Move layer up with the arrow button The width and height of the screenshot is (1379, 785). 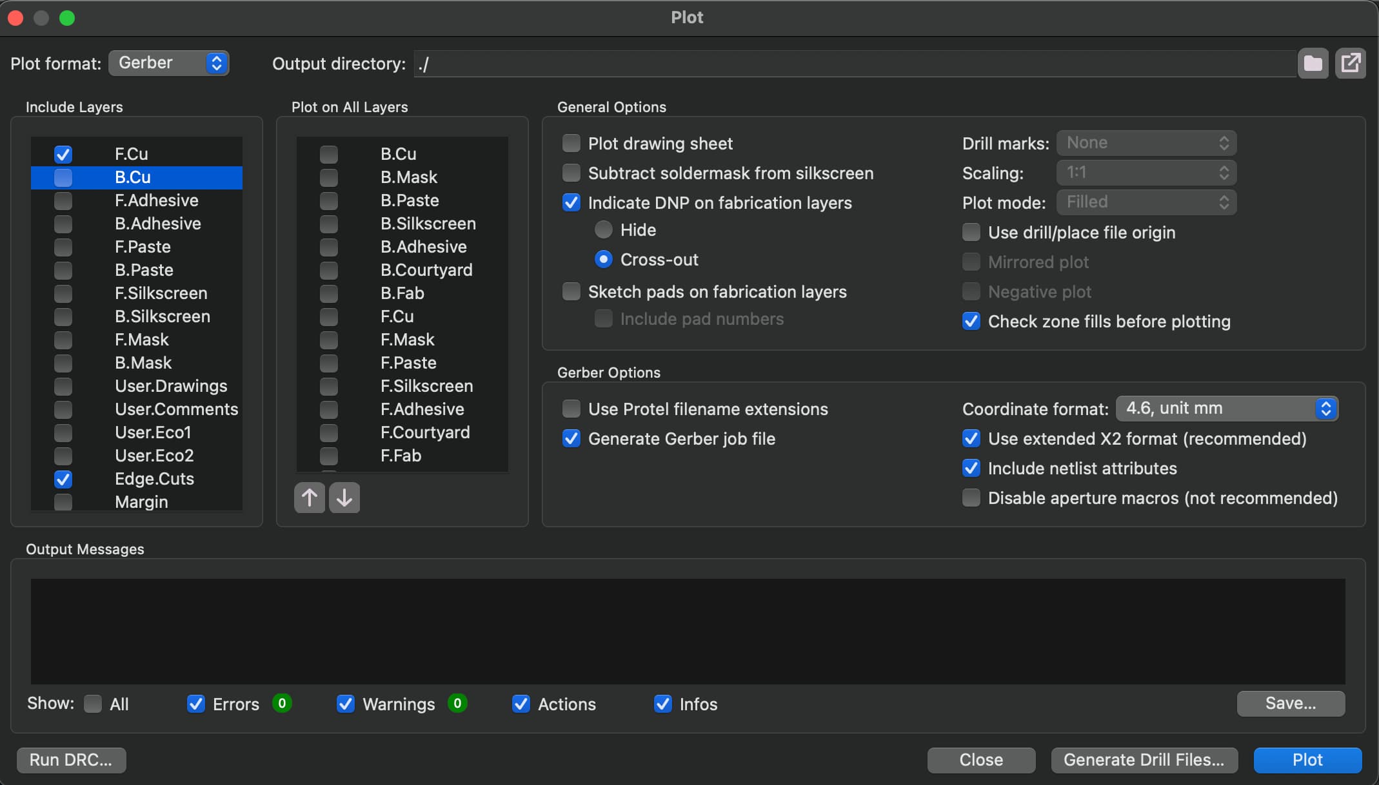pos(310,498)
